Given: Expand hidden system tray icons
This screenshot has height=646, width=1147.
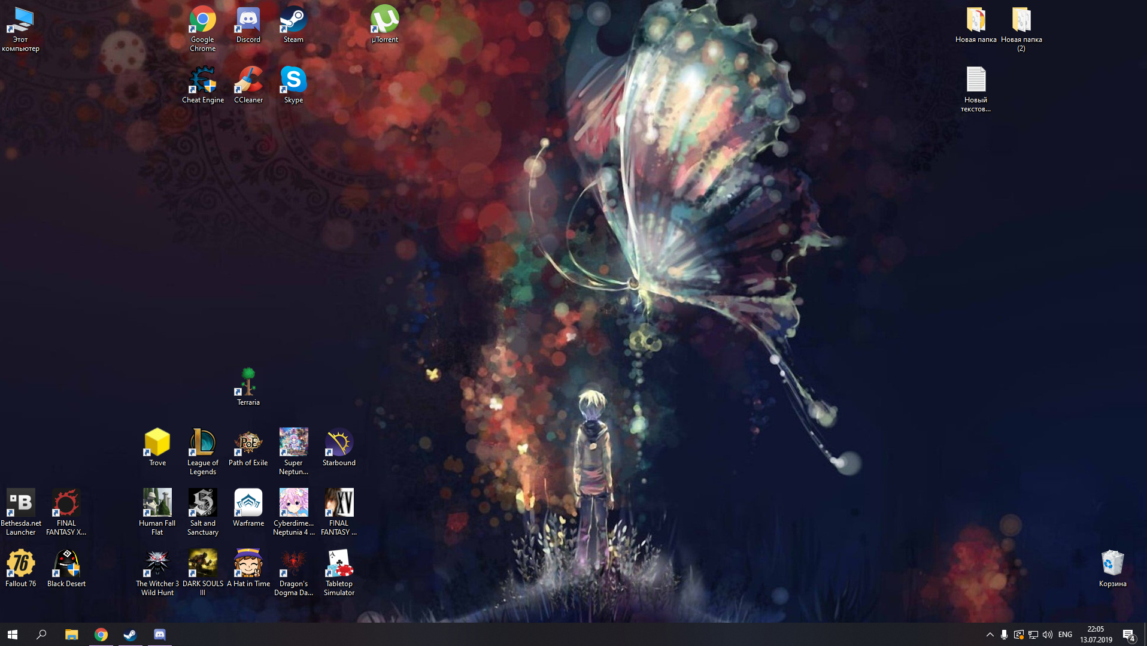Looking at the screenshot, I should pos(990,635).
